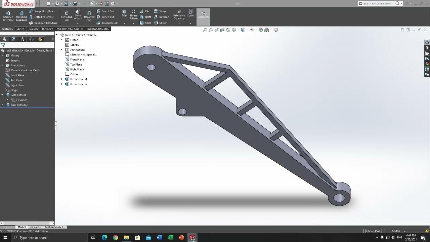Choose the Boundary Cut feature

point(107,23)
